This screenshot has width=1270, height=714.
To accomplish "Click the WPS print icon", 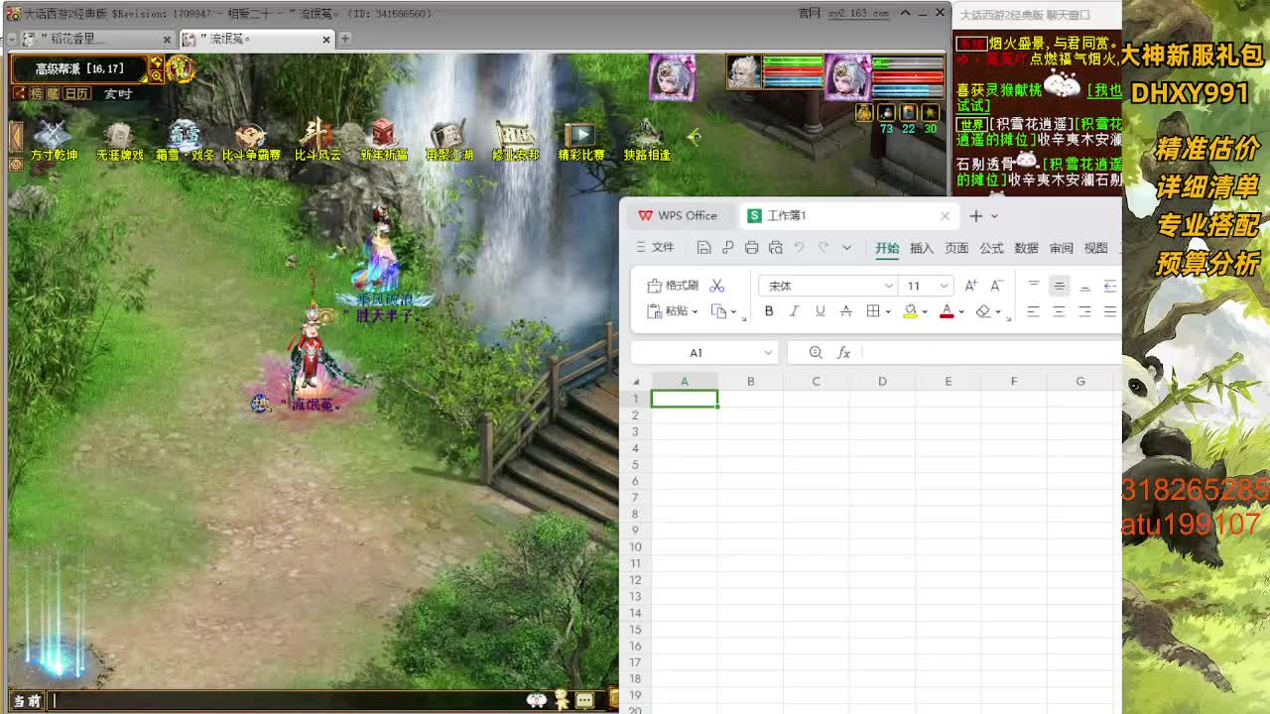I will [751, 247].
